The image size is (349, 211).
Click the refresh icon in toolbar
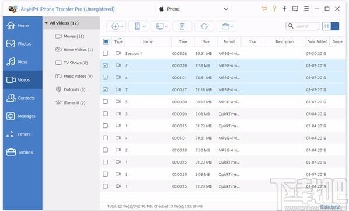click(x=204, y=26)
